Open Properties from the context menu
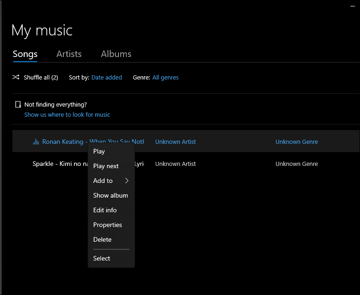360x295 pixels. pos(107,225)
